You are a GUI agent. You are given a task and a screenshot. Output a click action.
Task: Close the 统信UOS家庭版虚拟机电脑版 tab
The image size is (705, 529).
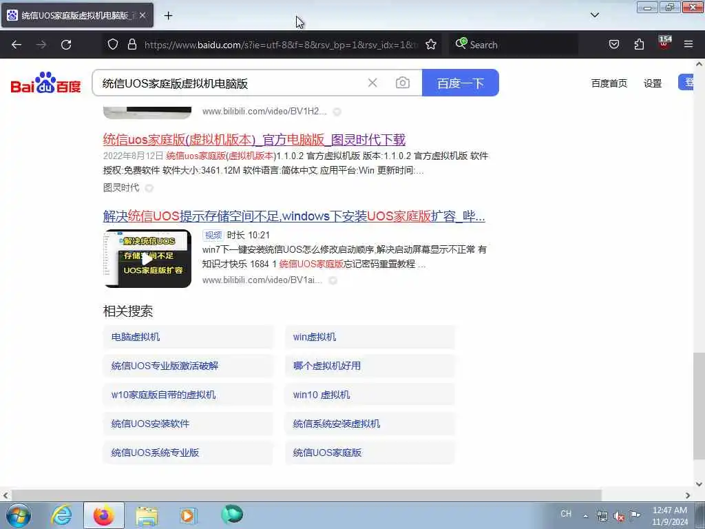[143, 16]
